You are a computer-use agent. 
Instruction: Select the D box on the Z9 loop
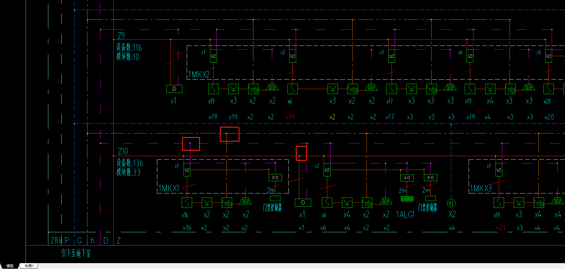tap(174, 89)
